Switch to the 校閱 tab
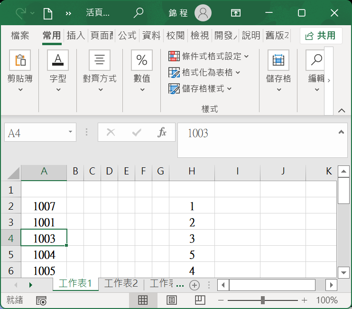The image size is (352, 309). (176, 36)
